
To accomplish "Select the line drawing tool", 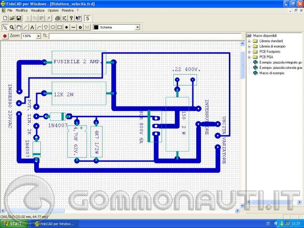I will [25, 28].
